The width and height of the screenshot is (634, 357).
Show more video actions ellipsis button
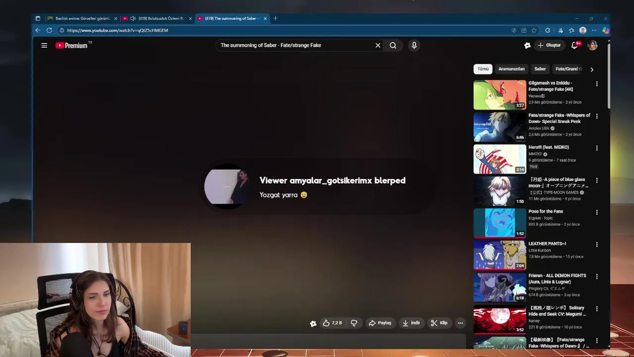(x=460, y=323)
